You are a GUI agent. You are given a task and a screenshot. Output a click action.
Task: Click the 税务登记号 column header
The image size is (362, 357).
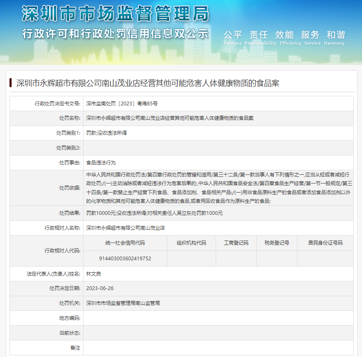[277, 243]
